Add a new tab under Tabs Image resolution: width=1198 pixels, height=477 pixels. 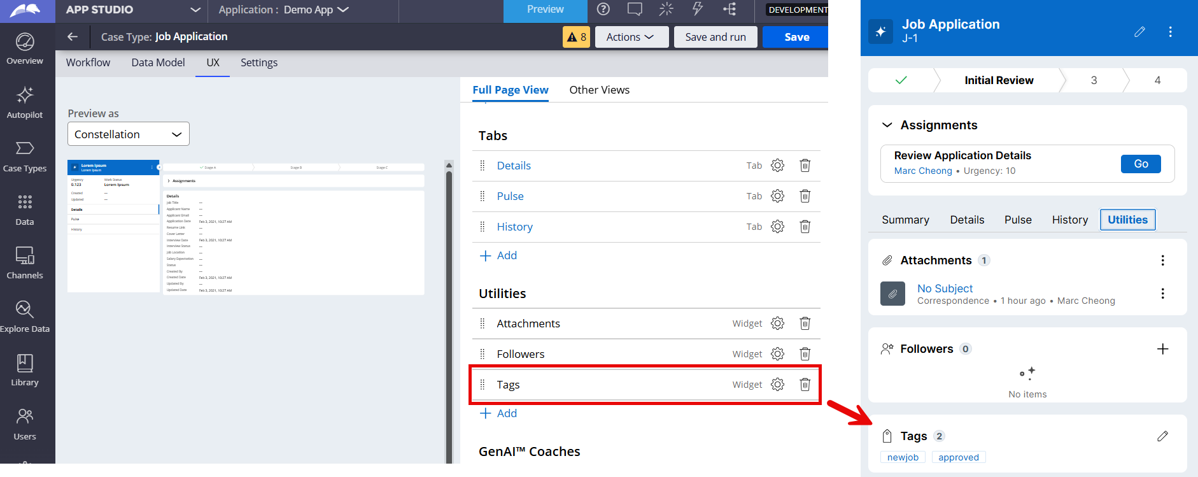[x=498, y=255]
